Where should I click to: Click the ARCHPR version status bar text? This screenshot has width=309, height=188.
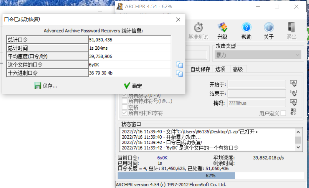[171, 185]
